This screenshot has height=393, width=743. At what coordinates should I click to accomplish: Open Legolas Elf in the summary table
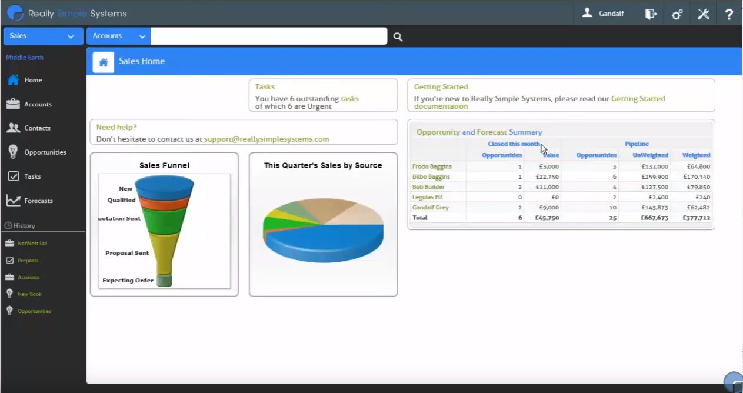point(427,197)
